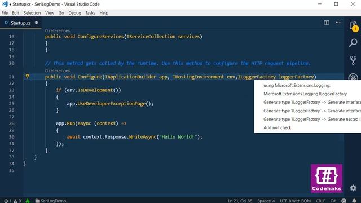Screen dimensions: 361x203
Task: Click line number 28 in gutter
Action: [11, 123]
